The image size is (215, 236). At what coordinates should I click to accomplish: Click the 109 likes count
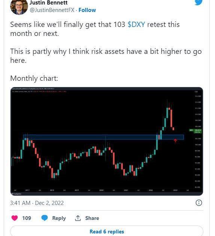click(x=27, y=218)
